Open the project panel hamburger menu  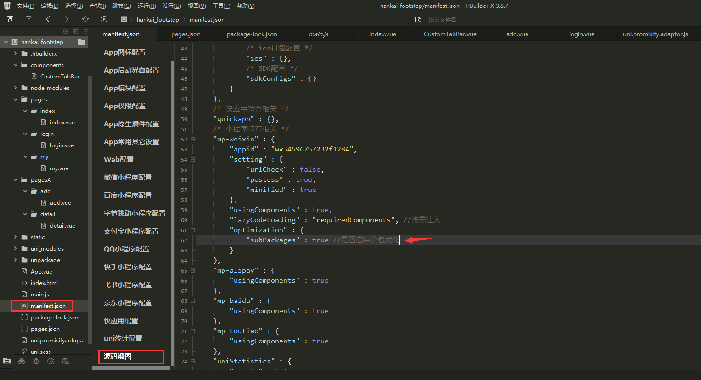(x=86, y=31)
